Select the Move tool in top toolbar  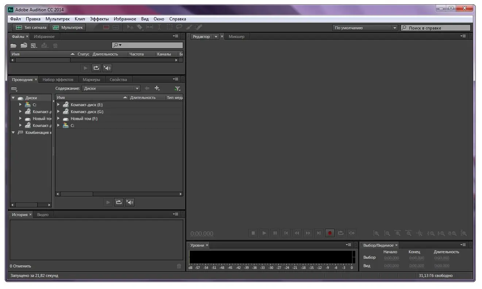click(130, 27)
